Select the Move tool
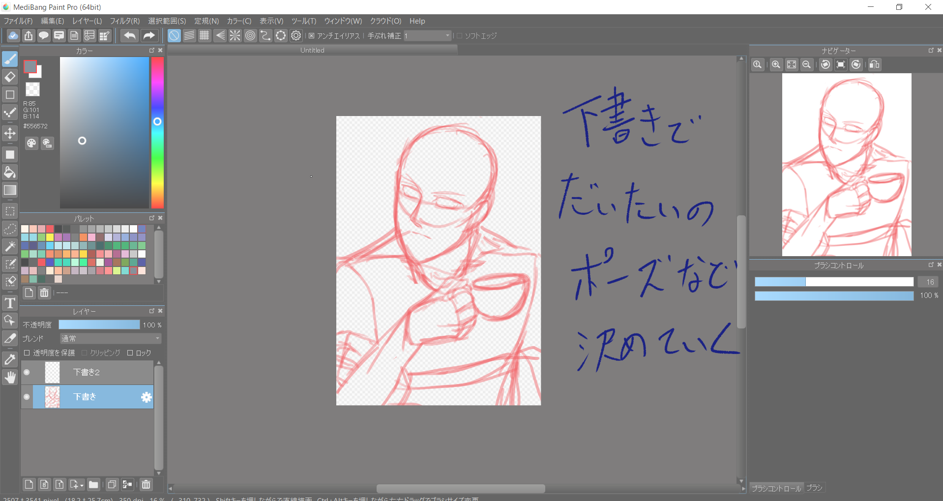 [10, 133]
